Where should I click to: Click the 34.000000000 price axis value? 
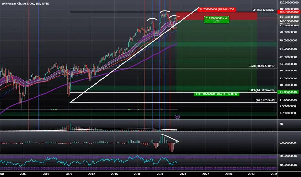(x=288, y=64)
